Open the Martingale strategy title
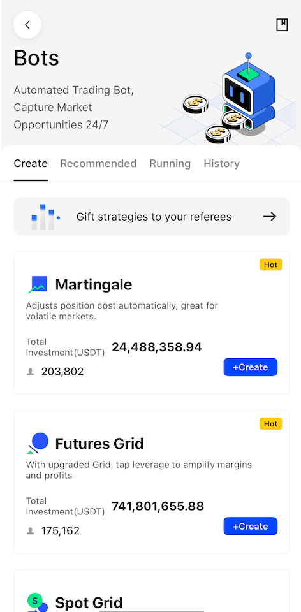The width and height of the screenshot is (301, 612). (x=94, y=285)
